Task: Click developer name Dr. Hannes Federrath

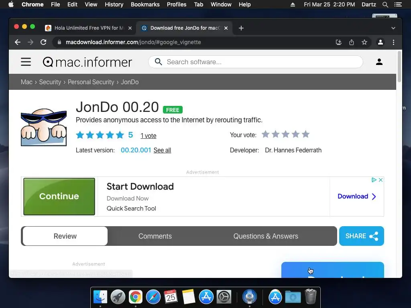Action: pyautogui.click(x=293, y=150)
